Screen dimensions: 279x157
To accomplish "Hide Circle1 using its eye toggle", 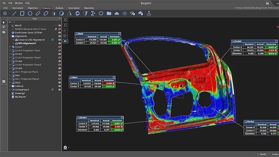I will (x=60, y=54).
